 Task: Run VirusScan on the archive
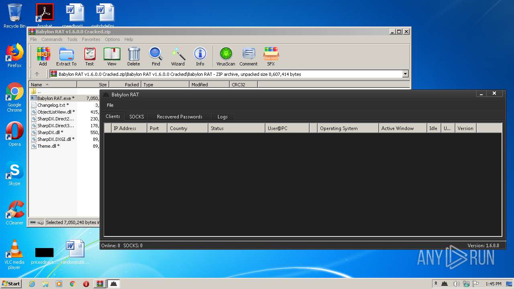226,57
